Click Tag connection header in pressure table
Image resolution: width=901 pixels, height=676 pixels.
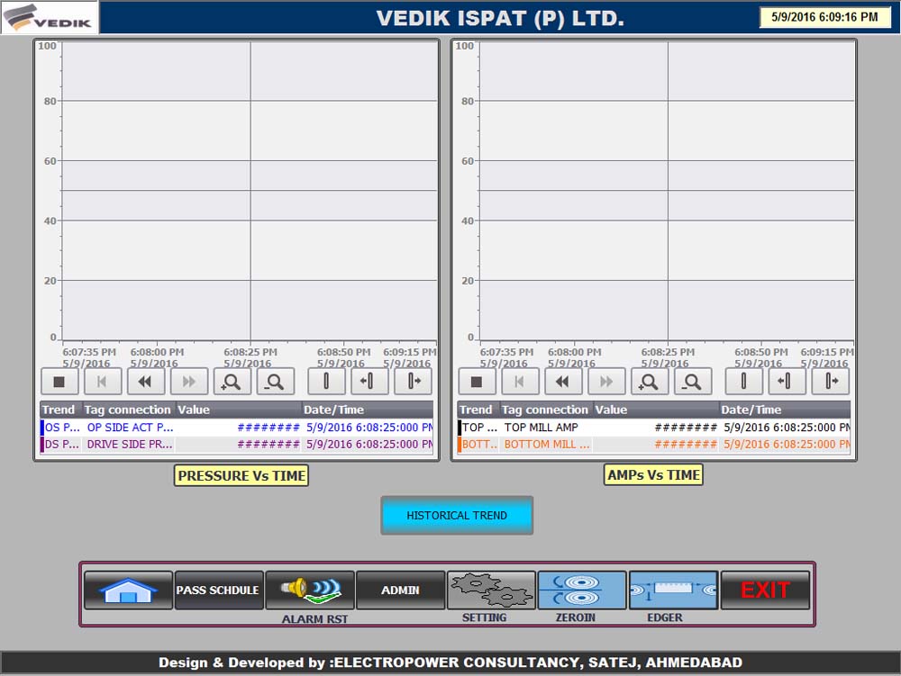128,410
